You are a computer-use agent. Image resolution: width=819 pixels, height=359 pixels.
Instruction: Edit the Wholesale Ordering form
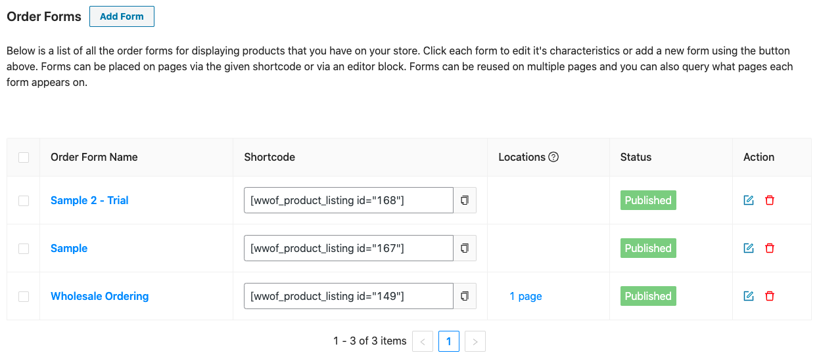pyautogui.click(x=748, y=296)
